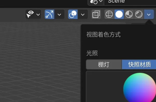Switch to Material Preview shading

[x=129, y=14]
